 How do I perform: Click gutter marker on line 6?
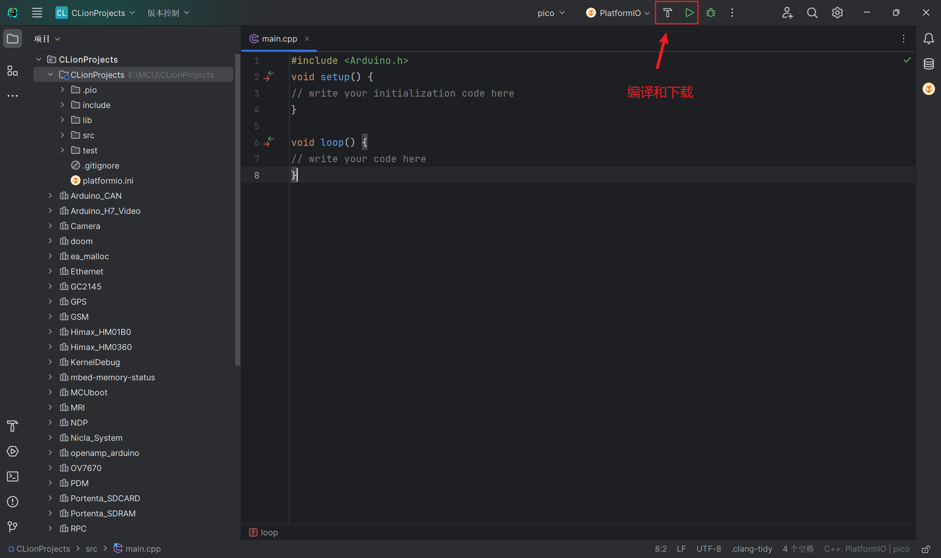[x=269, y=142]
